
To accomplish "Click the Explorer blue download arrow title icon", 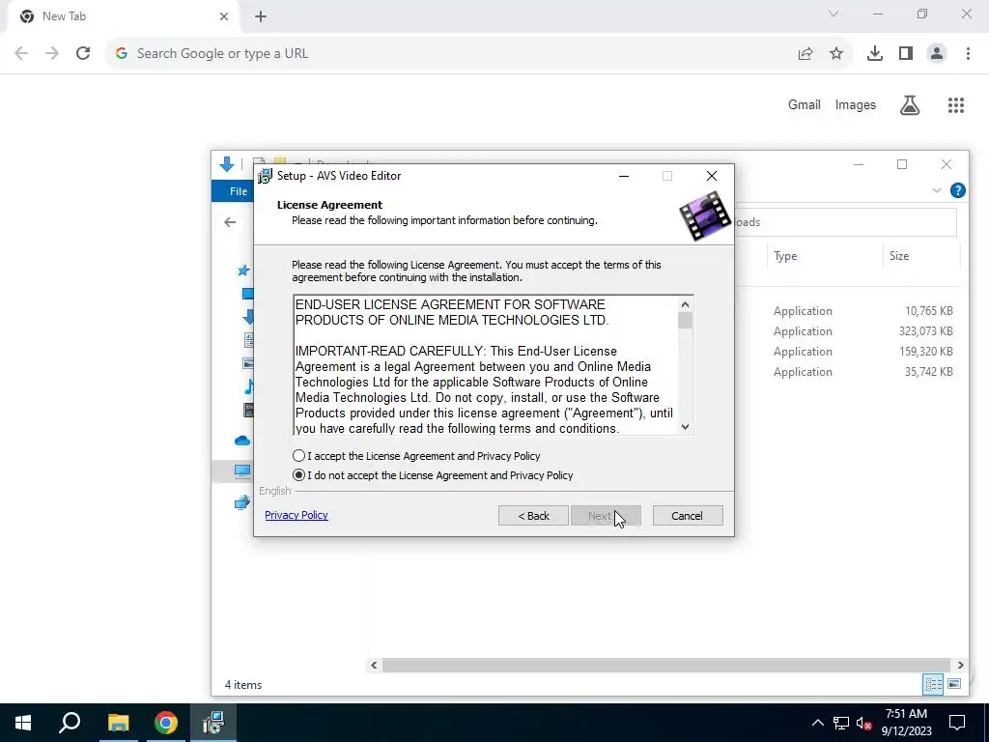I will 227,164.
